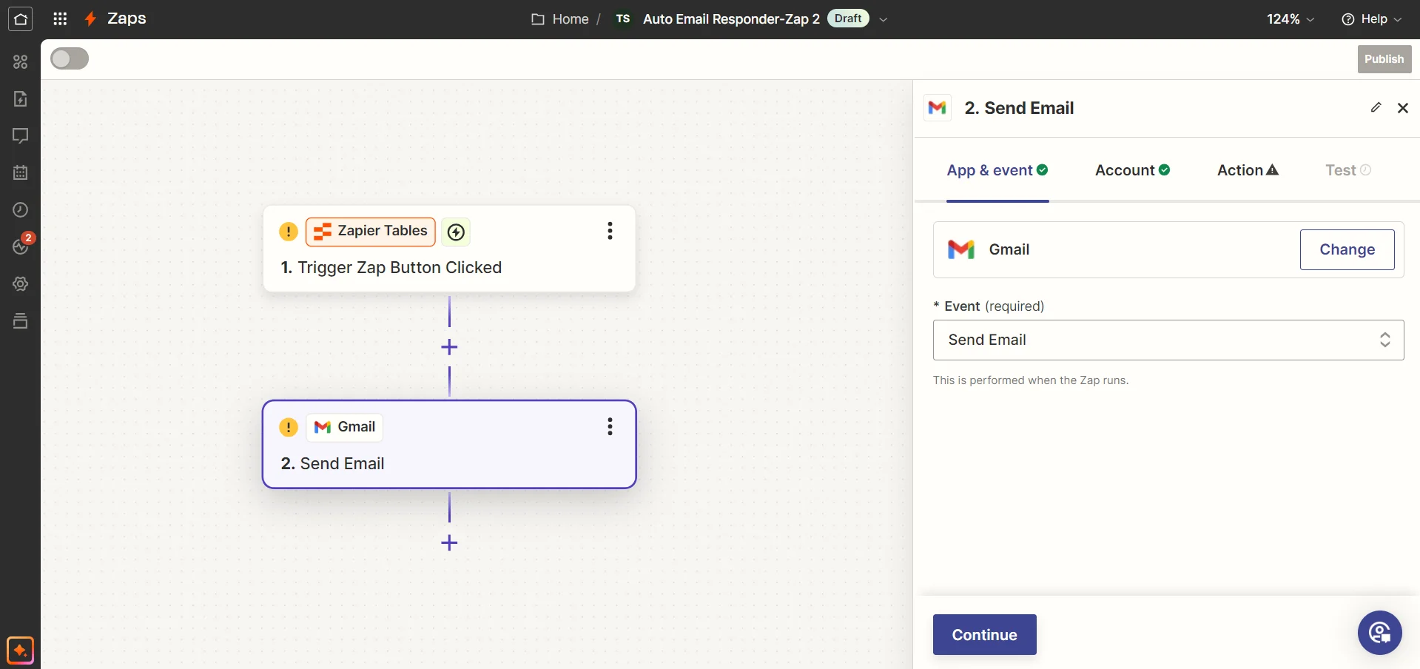Image resolution: width=1420 pixels, height=669 pixels.
Task: Open the sidebar calendar icon
Action: click(20, 173)
